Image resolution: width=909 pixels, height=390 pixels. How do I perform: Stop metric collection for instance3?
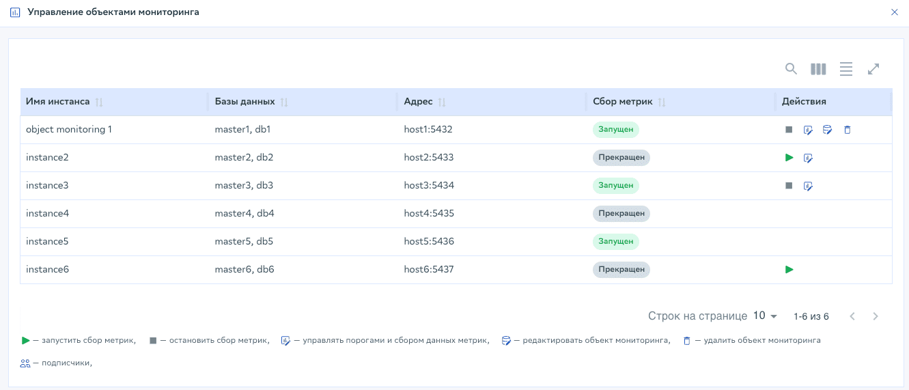coord(789,186)
